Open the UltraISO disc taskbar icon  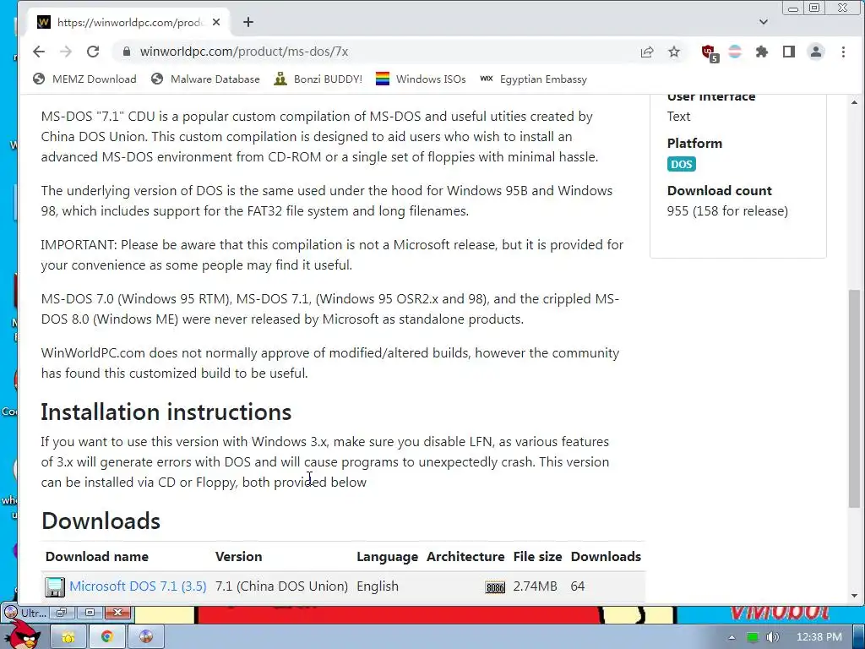[x=146, y=637]
